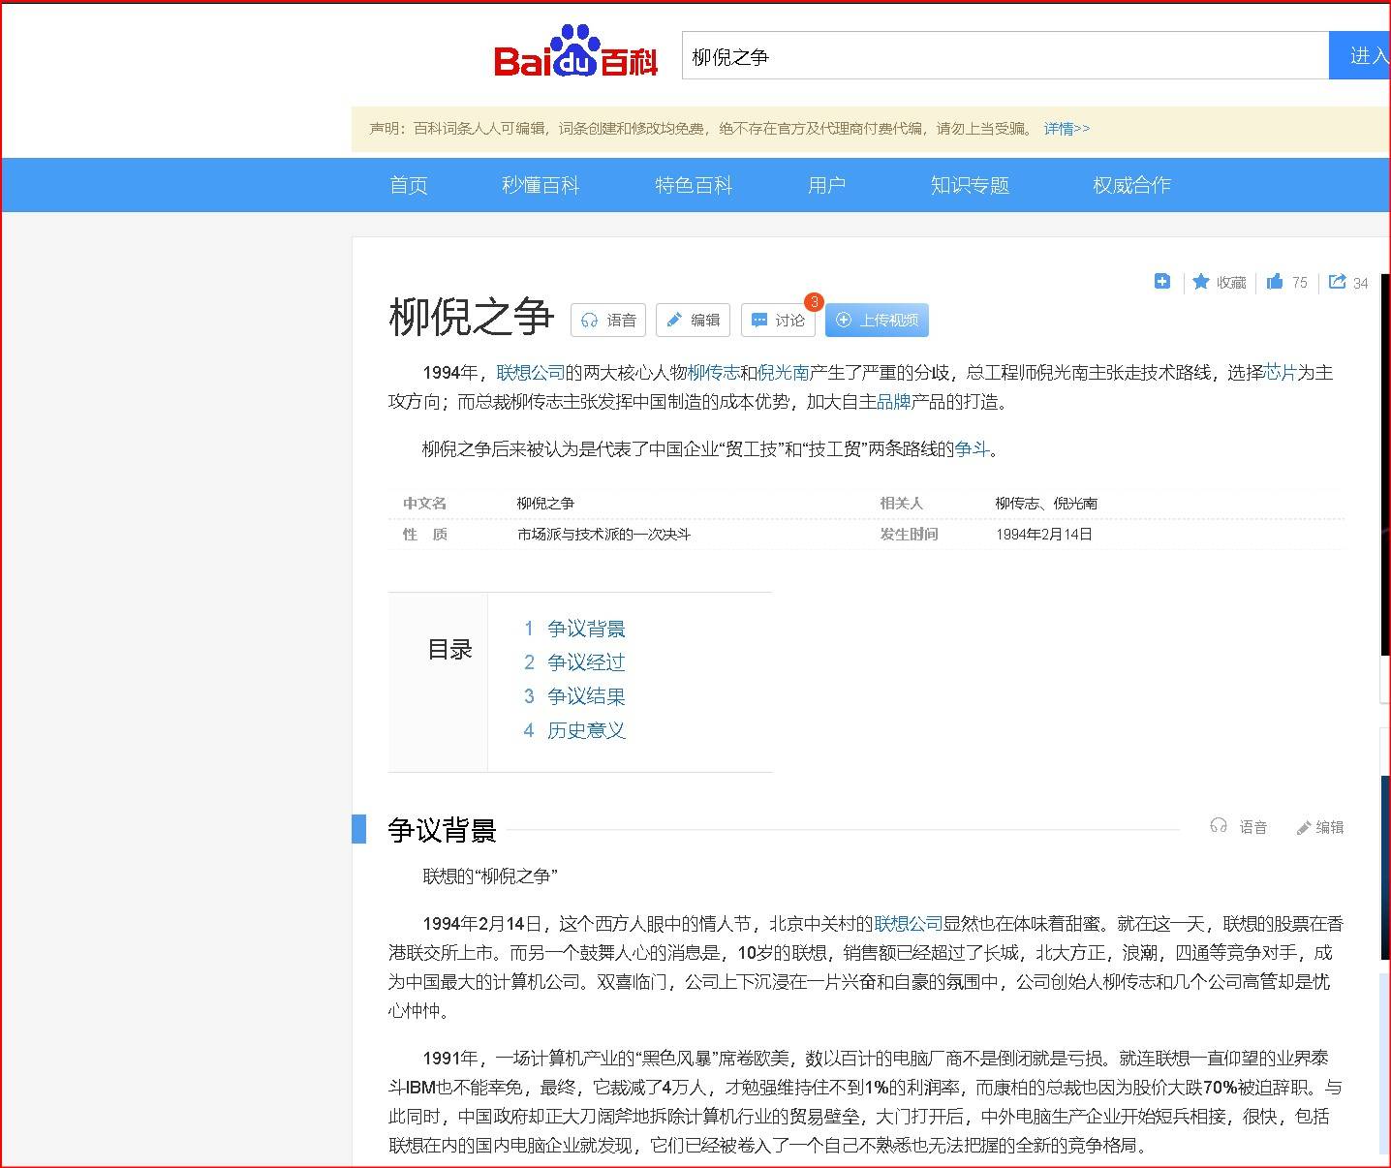This screenshot has height=1168, width=1391.
Task: Click the blue plus icon near 收藏
Action: [1162, 281]
